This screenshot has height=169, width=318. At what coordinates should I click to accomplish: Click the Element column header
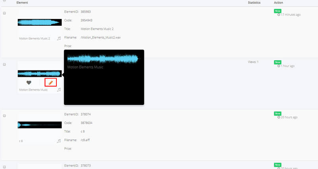click(x=22, y=3)
